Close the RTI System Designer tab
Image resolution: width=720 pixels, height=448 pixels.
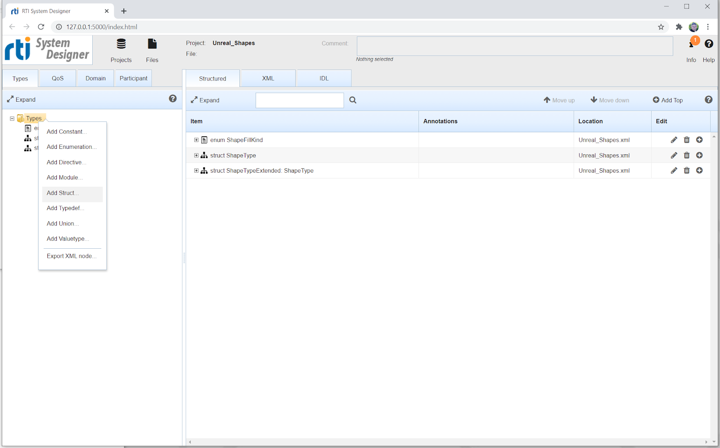tap(107, 11)
